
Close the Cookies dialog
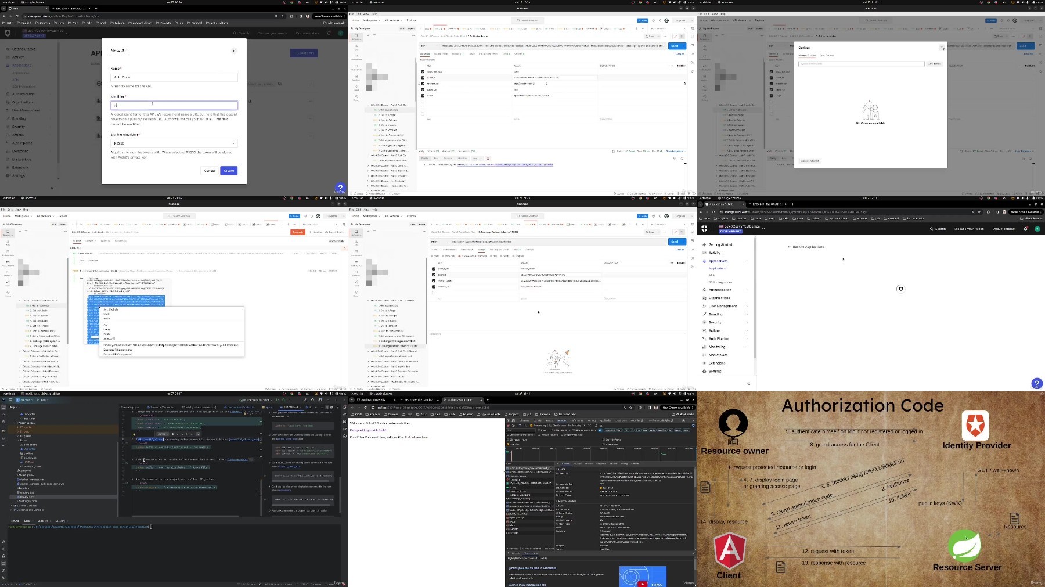pos(942,48)
